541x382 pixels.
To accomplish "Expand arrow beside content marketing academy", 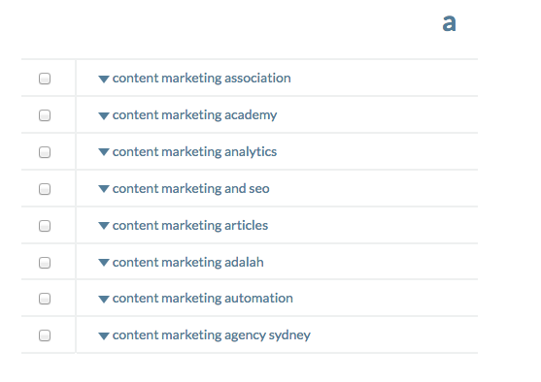I will tap(104, 116).
